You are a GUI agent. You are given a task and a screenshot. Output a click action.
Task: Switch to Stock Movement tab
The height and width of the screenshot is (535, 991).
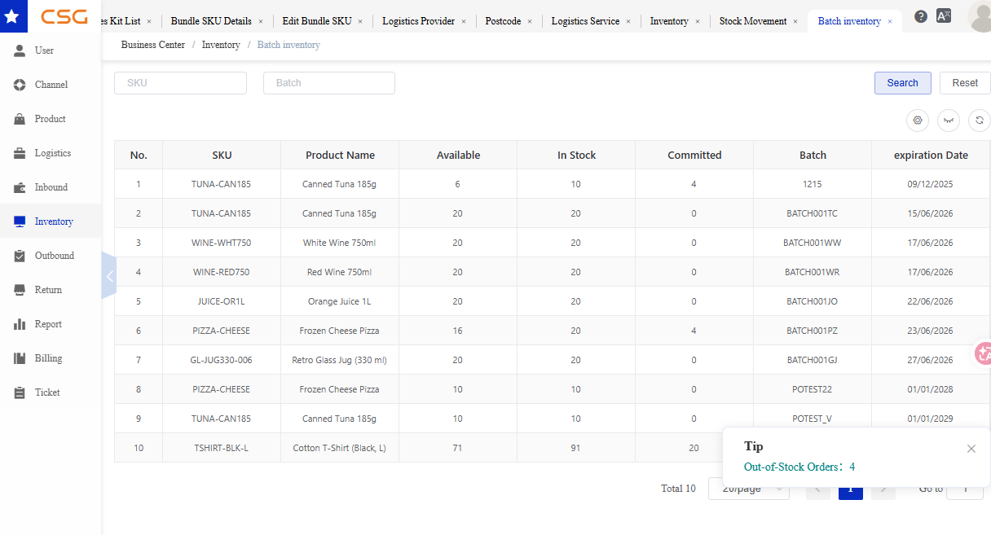coord(753,21)
